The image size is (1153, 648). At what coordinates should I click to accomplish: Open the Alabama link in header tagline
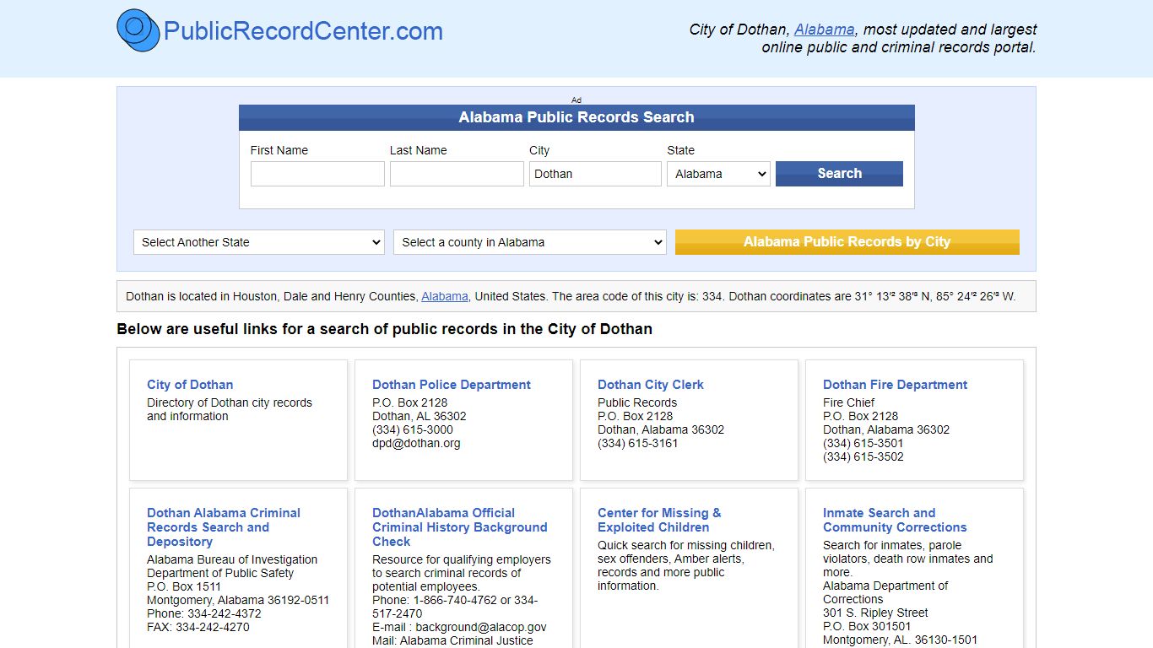tap(824, 30)
